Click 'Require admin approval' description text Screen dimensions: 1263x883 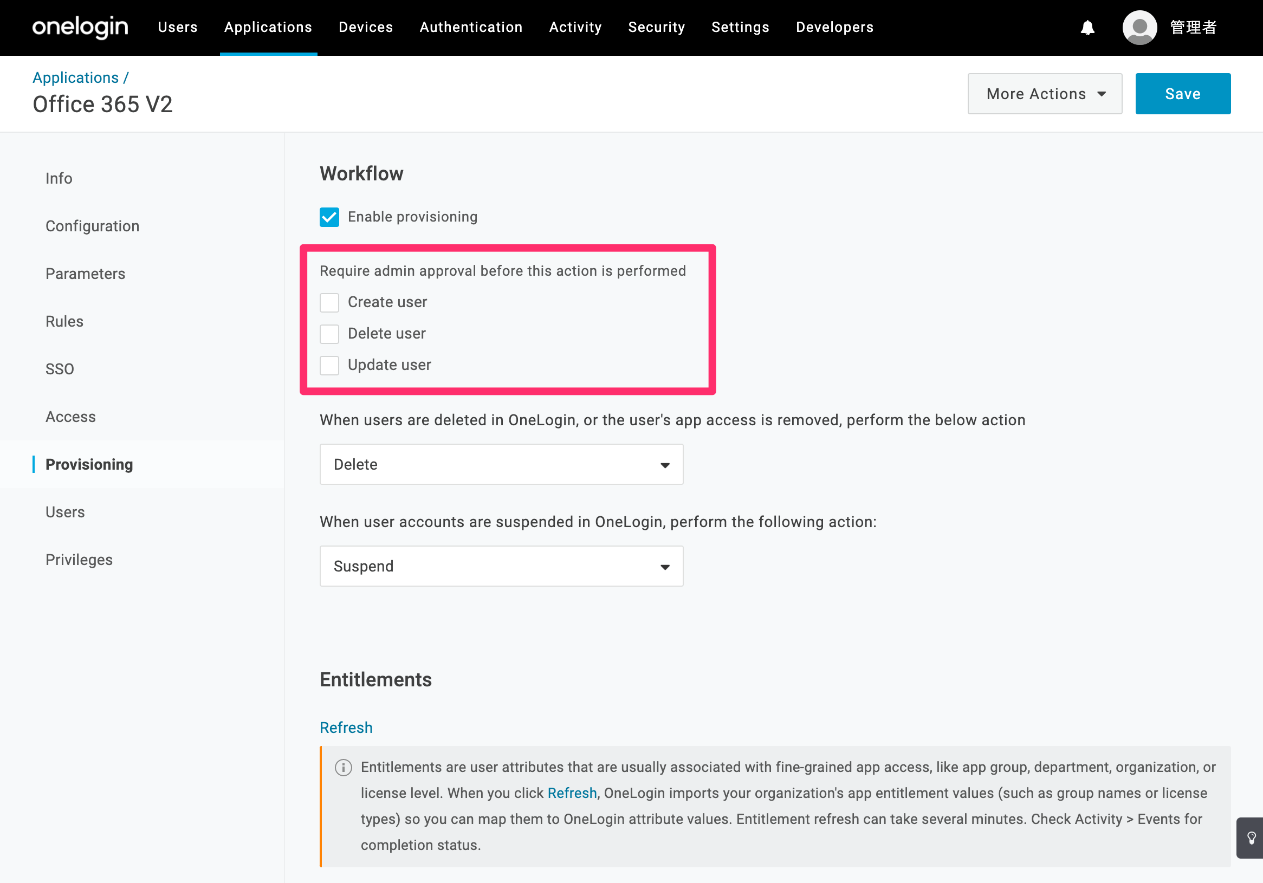503,271
